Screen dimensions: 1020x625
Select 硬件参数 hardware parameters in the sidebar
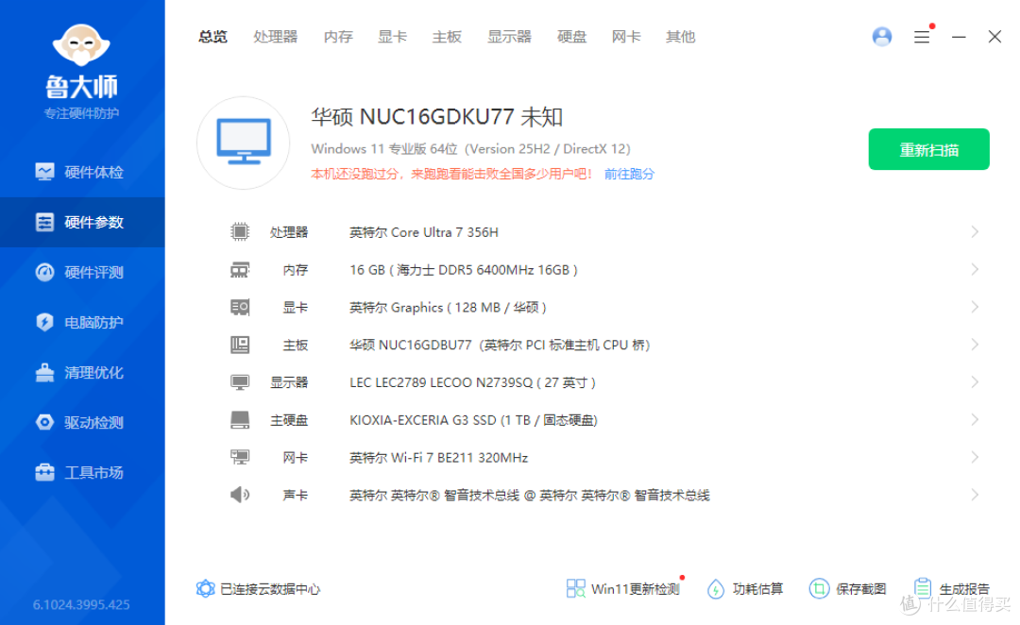(82, 223)
